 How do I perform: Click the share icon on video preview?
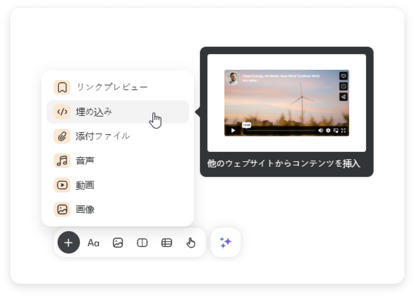343,97
